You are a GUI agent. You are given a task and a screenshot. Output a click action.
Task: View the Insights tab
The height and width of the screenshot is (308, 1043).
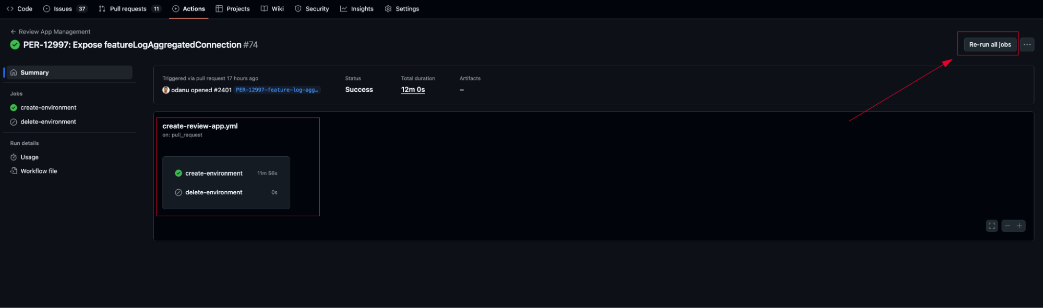tap(357, 9)
